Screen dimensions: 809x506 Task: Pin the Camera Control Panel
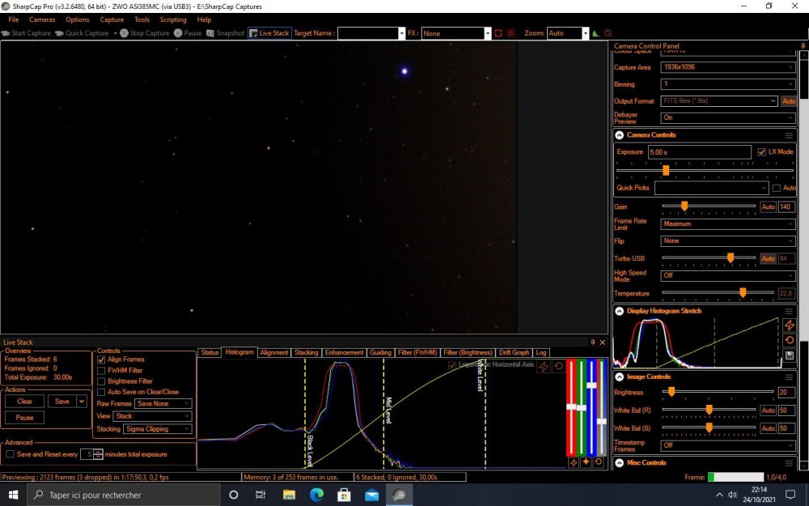pos(803,46)
